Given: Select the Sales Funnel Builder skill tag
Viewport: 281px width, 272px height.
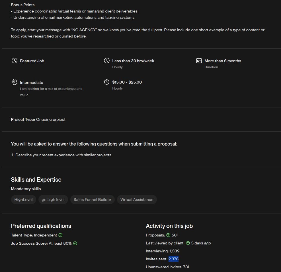Looking at the screenshot, I should (92, 200).
